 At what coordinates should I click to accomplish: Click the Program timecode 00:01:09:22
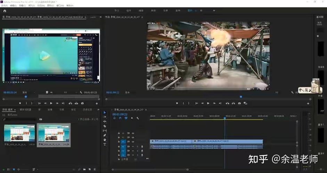tap(113, 92)
